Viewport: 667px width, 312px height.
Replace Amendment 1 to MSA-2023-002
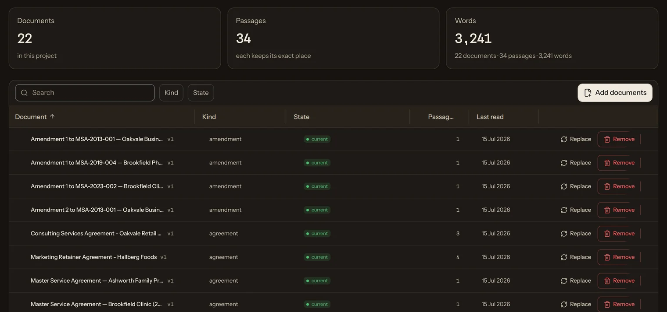tap(576, 186)
